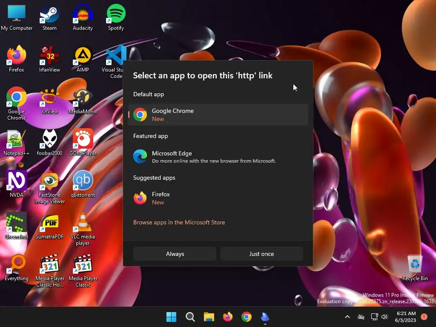This screenshot has height=327, width=436.
Task: Open the My Computer desktop icon
Action: 17,17
